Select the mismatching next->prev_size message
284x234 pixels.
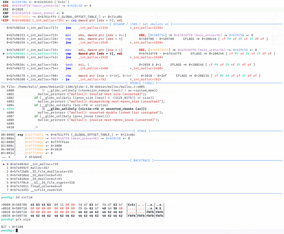click(115, 102)
